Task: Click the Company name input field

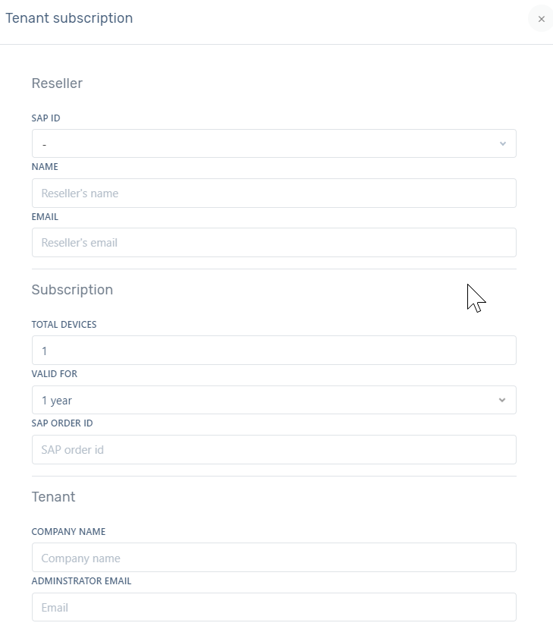Action: 273,558
